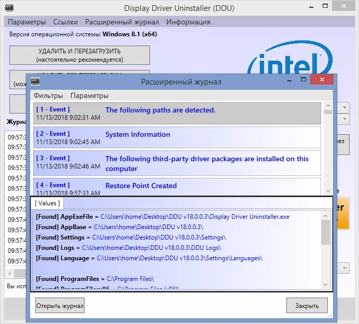The image size is (359, 324).
Task: Click the event list scrollbar thumb
Action: coord(328,112)
